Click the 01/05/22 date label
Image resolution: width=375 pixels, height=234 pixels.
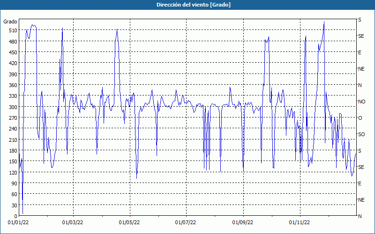[x=129, y=223]
